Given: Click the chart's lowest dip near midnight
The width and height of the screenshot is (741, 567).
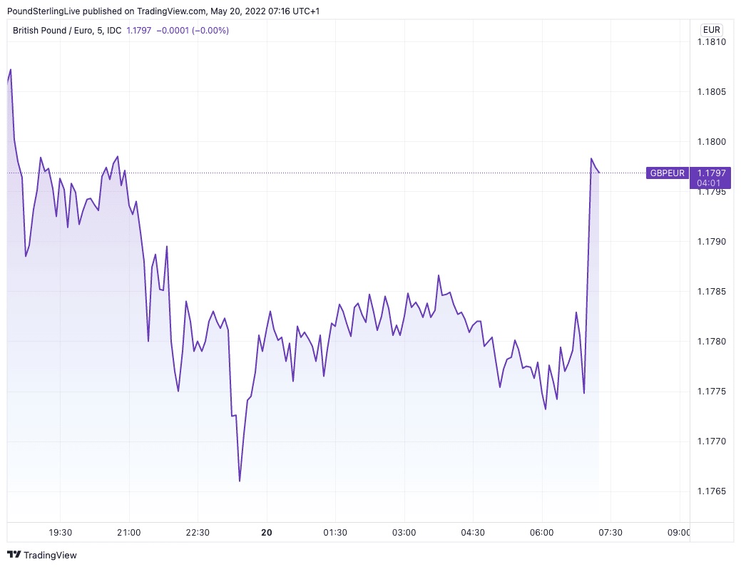Looking at the screenshot, I should click(240, 481).
